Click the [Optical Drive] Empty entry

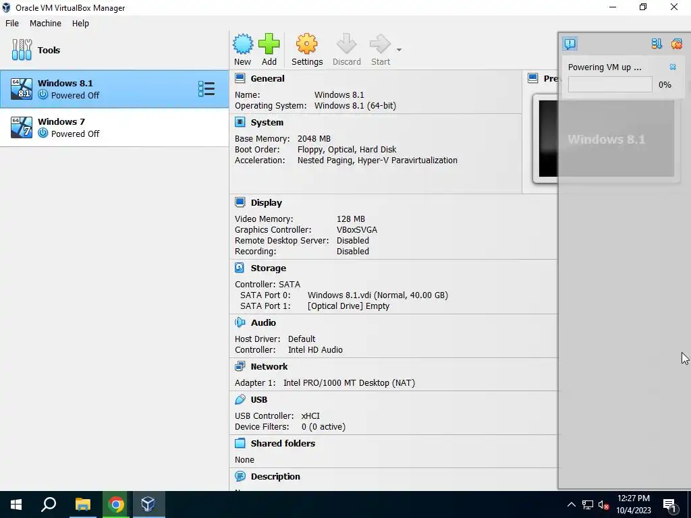point(348,306)
